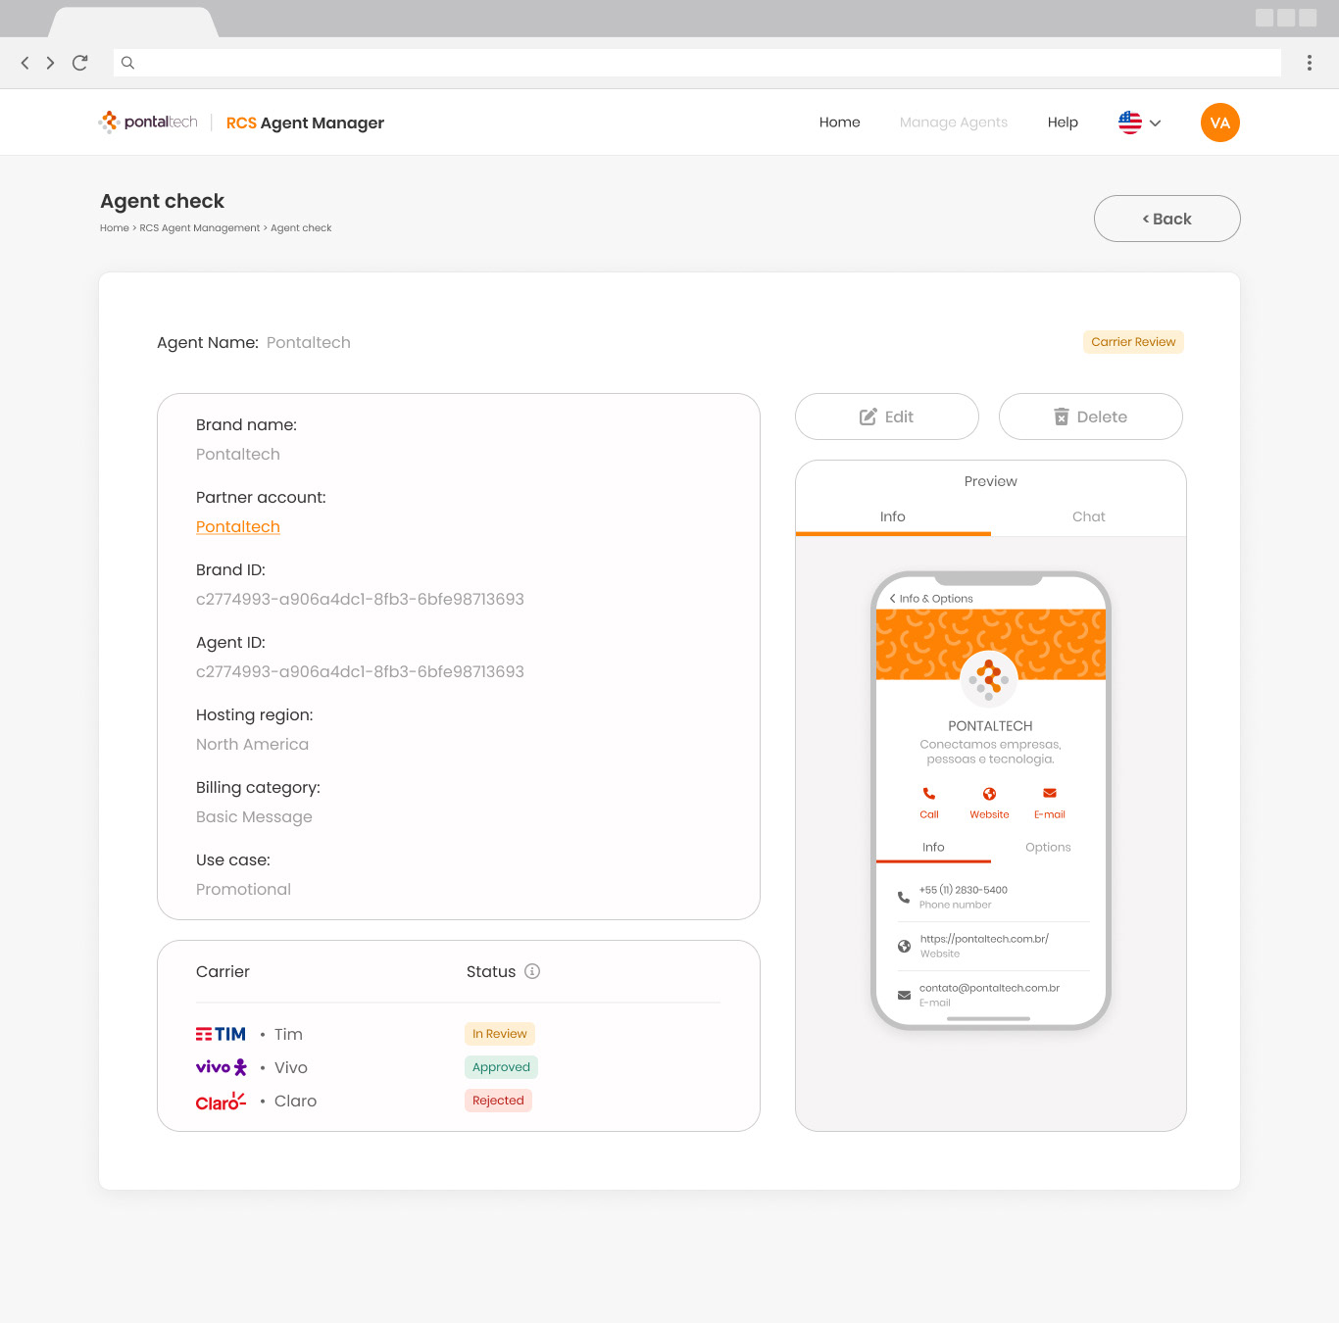Click the Edit button

click(887, 416)
